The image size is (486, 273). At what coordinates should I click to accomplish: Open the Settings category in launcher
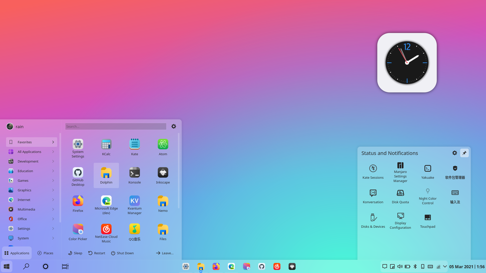(32, 229)
